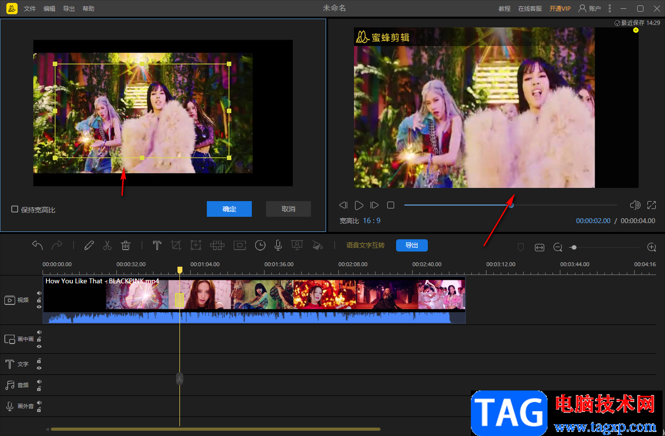Click the undo arrow icon

coord(38,245)
